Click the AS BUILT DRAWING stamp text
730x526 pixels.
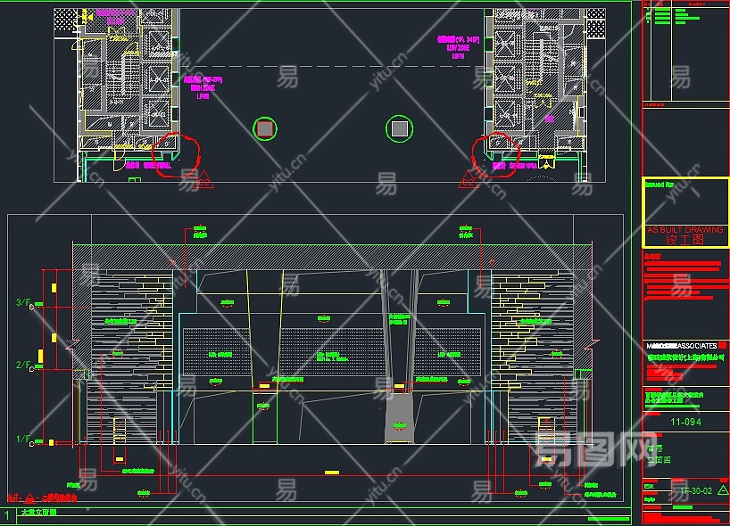pos(685,230)
